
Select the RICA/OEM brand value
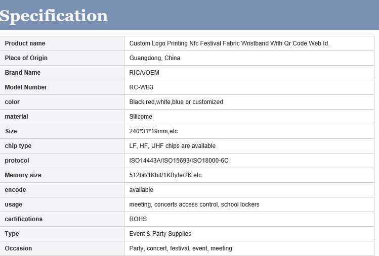pyautogui.click(x=144, y=73)
